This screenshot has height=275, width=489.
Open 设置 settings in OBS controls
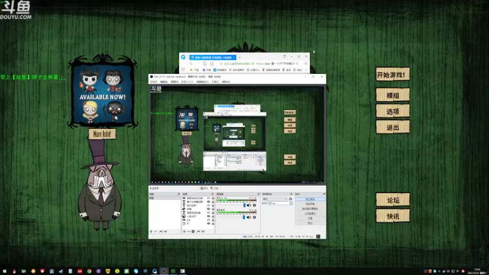pyautogui.click(x=311, y=218)
